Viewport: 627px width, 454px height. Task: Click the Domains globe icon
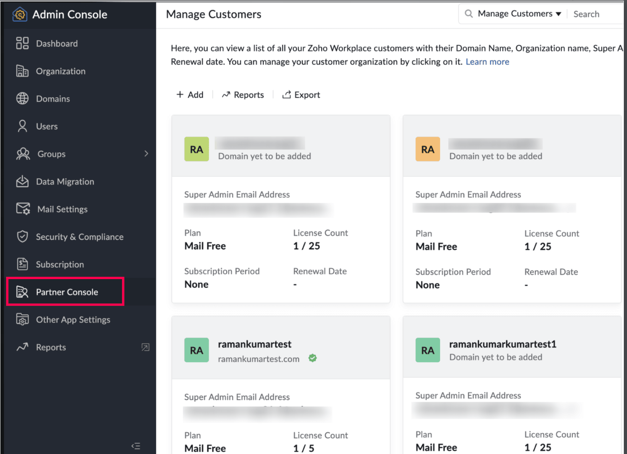22,99
